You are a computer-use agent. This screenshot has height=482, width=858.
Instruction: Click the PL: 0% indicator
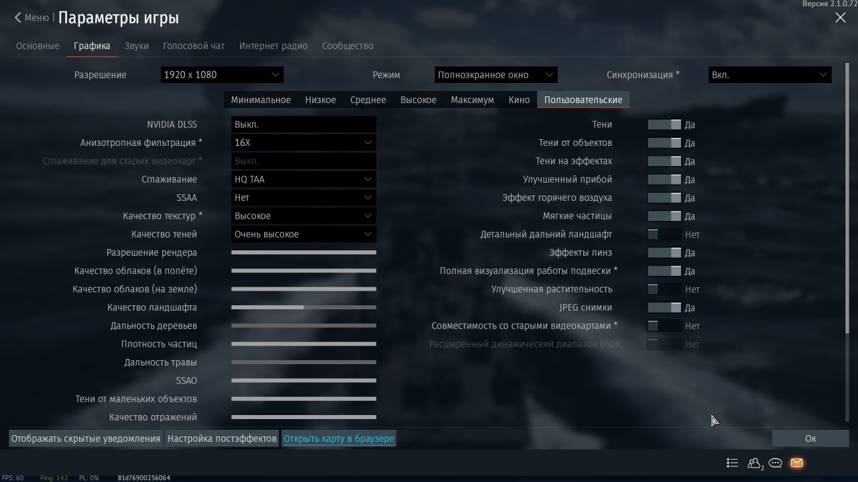(x=89, y=478)
